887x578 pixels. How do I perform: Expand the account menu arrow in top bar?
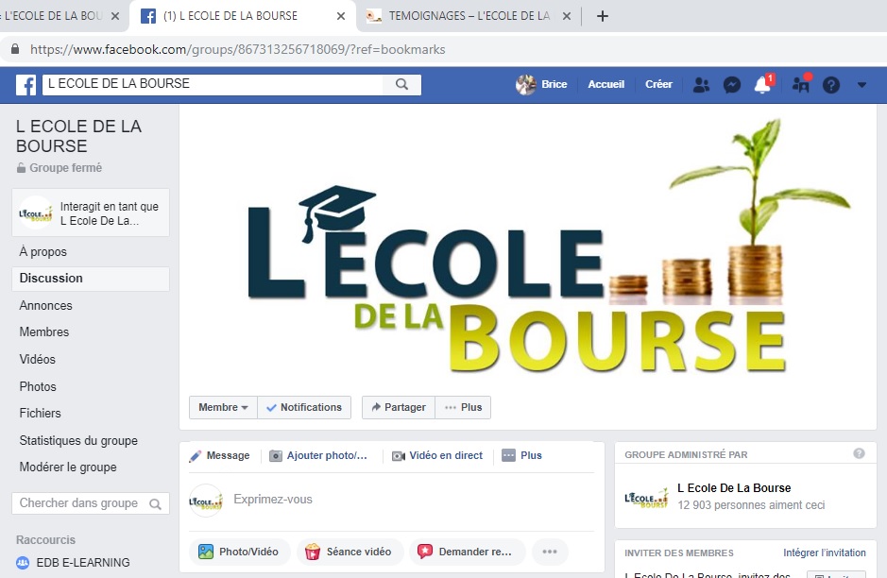[x=861, y=85]
